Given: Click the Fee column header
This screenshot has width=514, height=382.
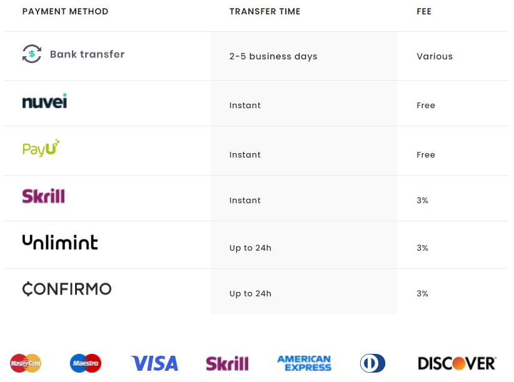Looking at the screenshot, I should coord(424,12).
